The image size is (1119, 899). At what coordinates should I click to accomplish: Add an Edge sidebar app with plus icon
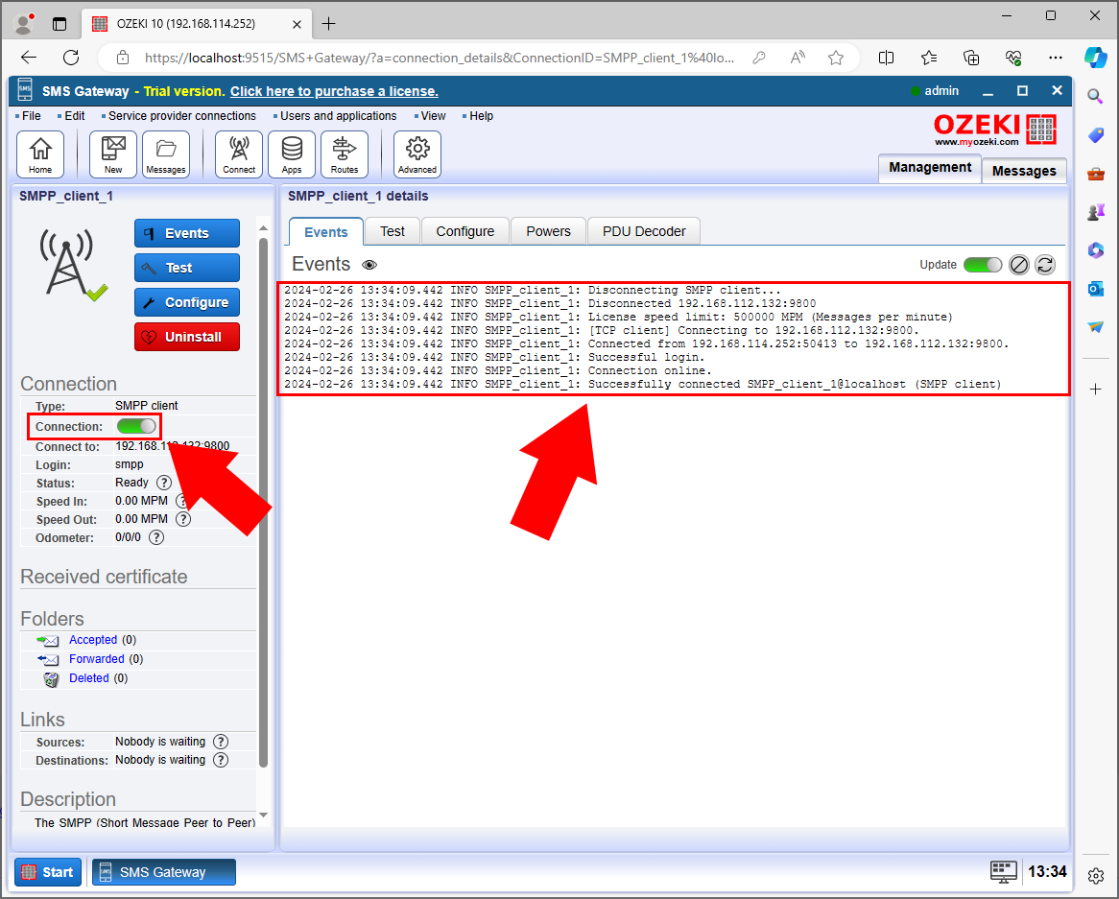pyautogui.click(x=1095, y=389)
